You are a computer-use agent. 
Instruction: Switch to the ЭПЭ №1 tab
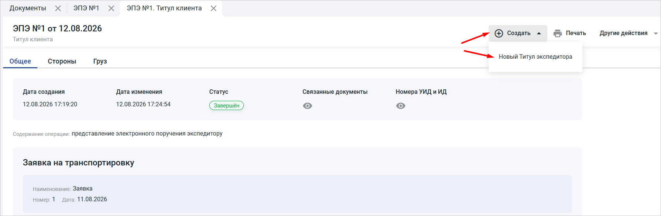click(86, 8)
